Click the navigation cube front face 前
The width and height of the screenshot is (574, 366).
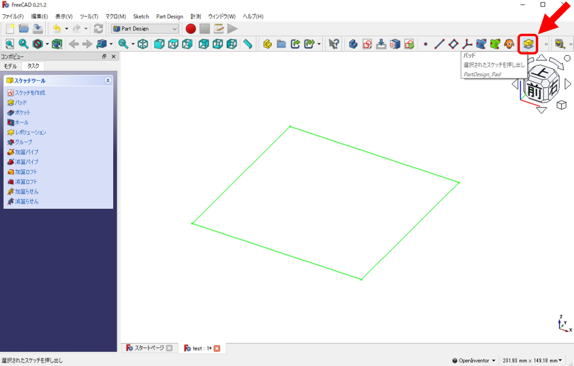pos(534,91)
